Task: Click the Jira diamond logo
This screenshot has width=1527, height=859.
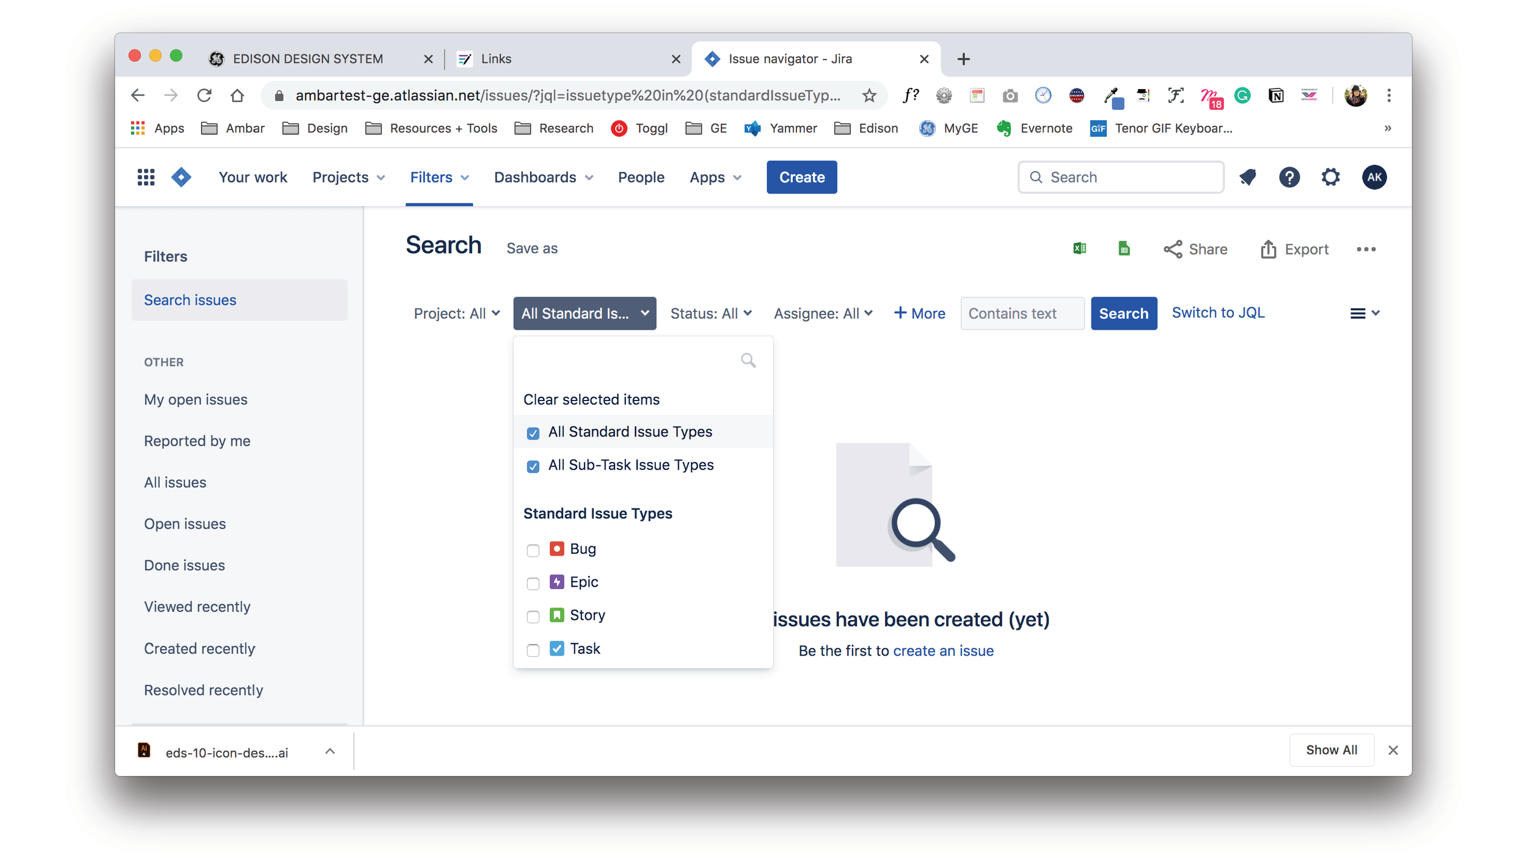Action: pos(181,177)
